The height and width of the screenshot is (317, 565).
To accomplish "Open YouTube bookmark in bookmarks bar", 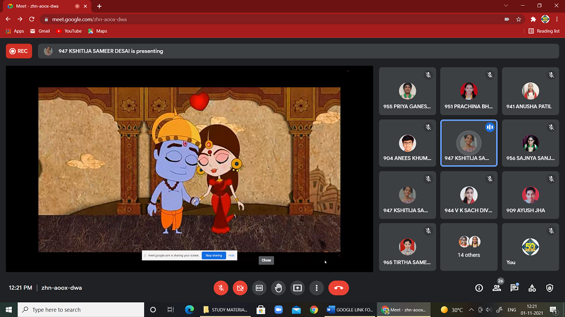I will (x=69, y=31).
